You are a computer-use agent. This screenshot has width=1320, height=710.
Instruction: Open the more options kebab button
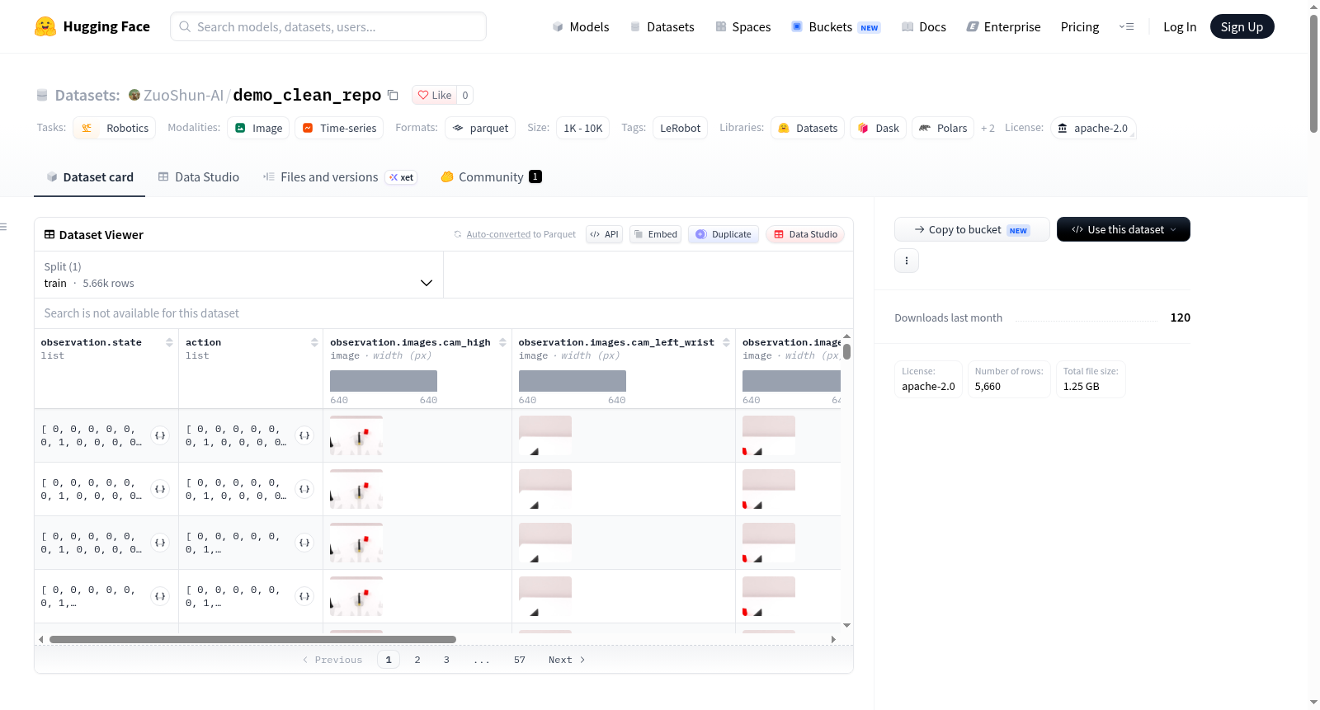pos(907,261)
